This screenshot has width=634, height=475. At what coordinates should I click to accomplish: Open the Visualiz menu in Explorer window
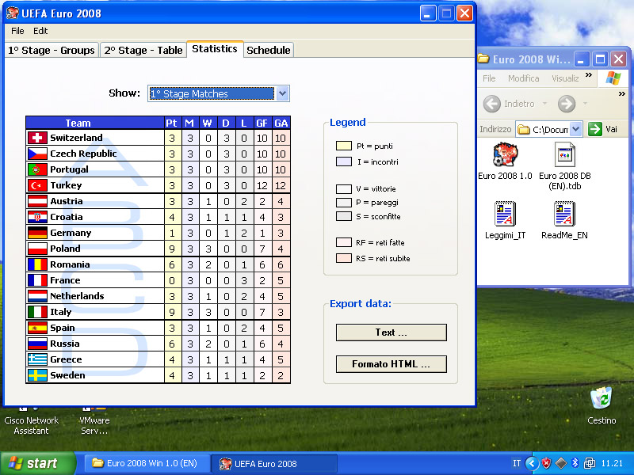tap(565, 78)
